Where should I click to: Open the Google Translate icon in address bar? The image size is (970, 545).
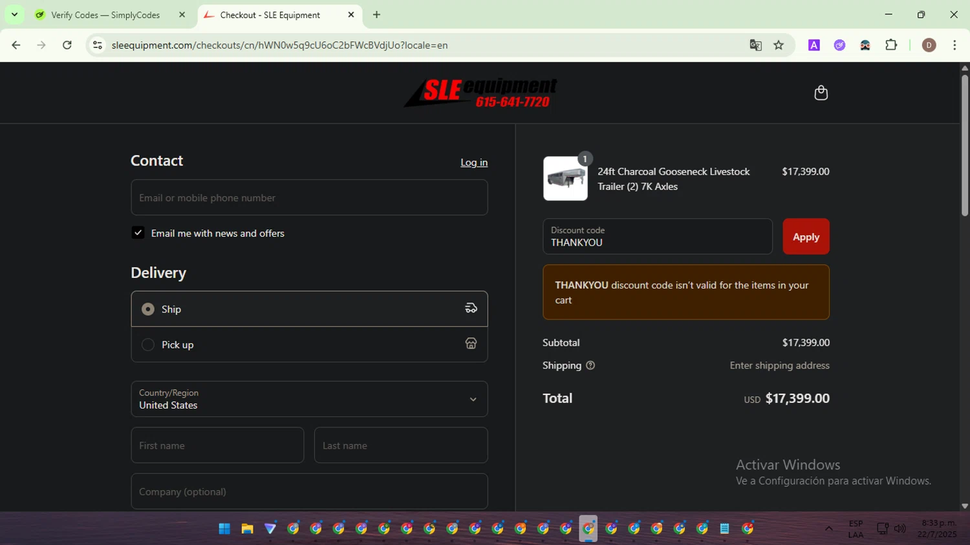click(755, 45)
